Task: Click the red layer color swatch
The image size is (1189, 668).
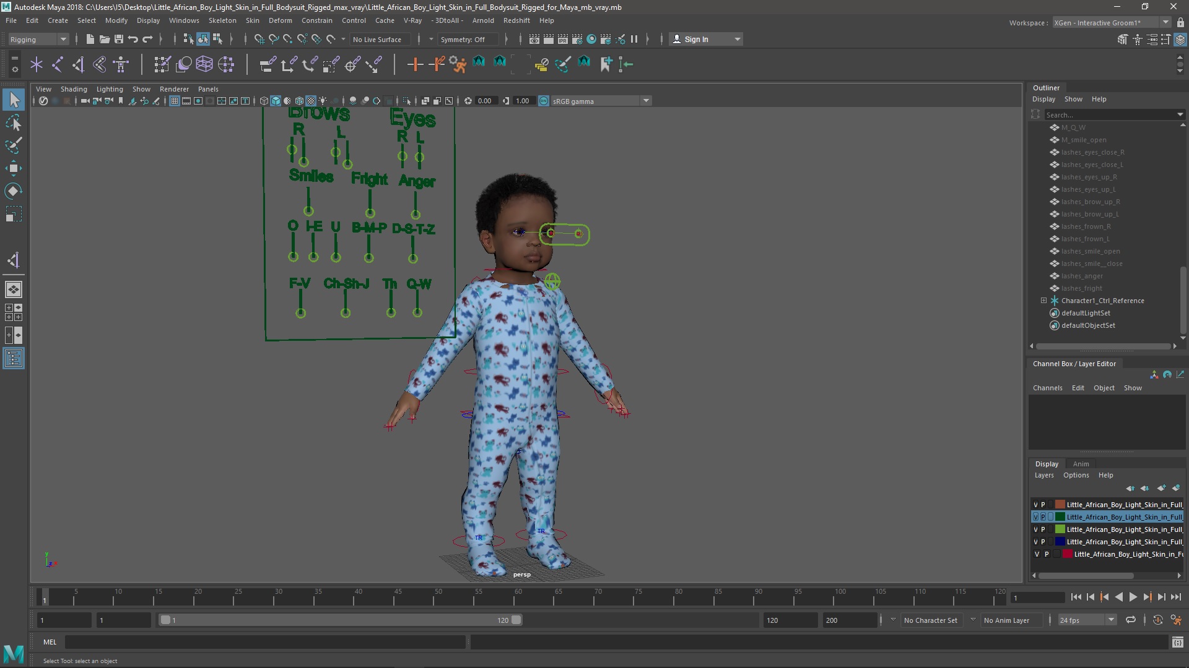Action: pyautogui.click(x=1068, y=554)
